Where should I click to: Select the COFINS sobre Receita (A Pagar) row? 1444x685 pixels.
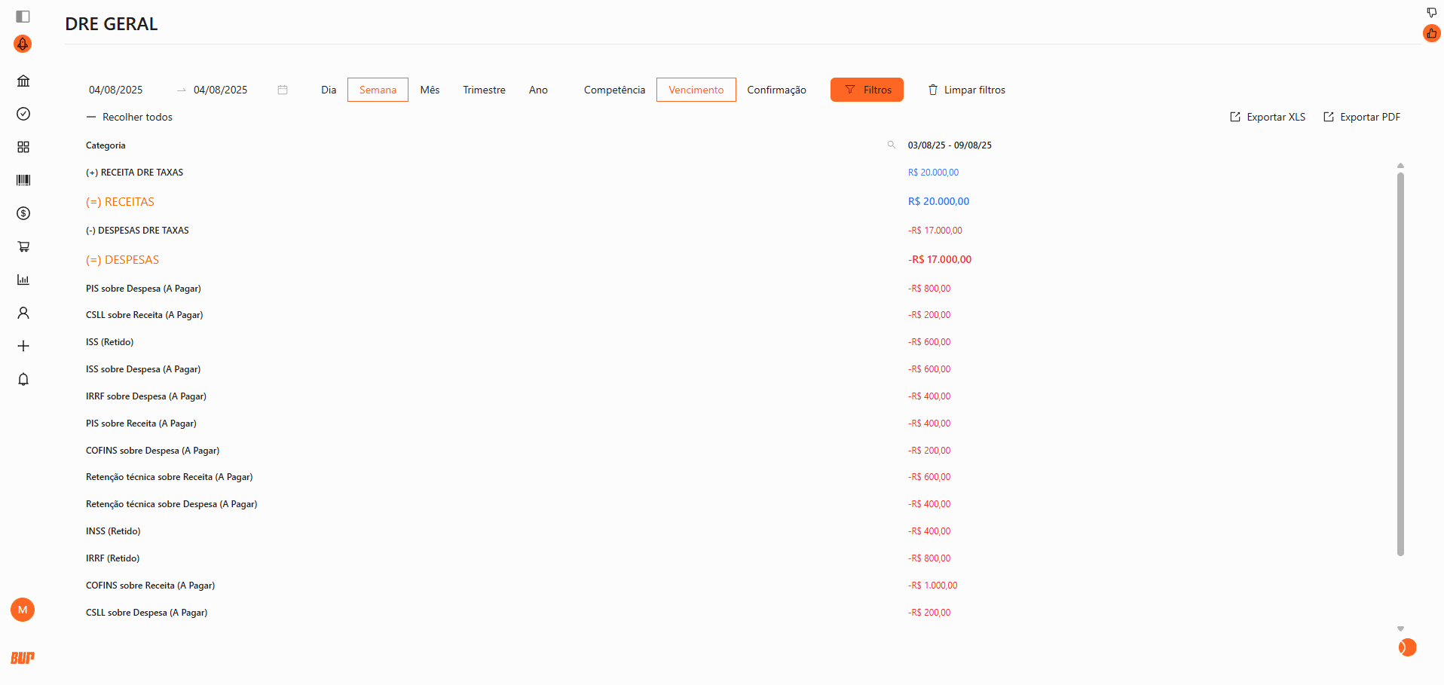tap(741, 586)
